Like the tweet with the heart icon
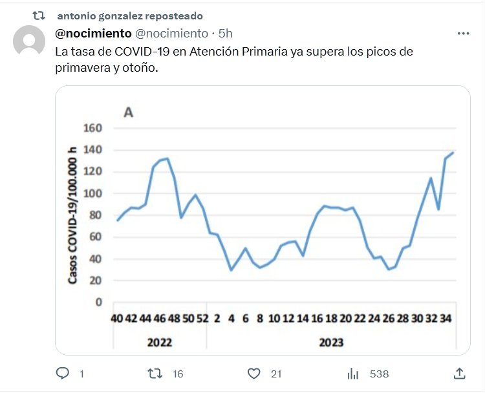 coord(254,374)
